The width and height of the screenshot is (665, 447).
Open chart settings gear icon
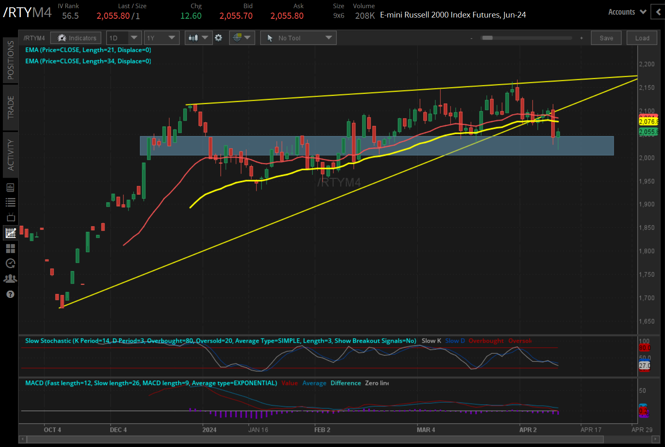coord(219,38)
